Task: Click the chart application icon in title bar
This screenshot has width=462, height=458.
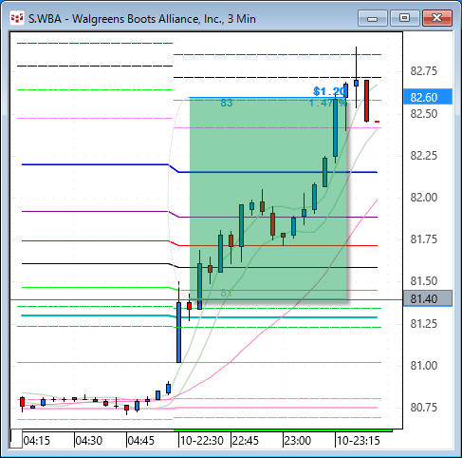Action: [17, 19]
